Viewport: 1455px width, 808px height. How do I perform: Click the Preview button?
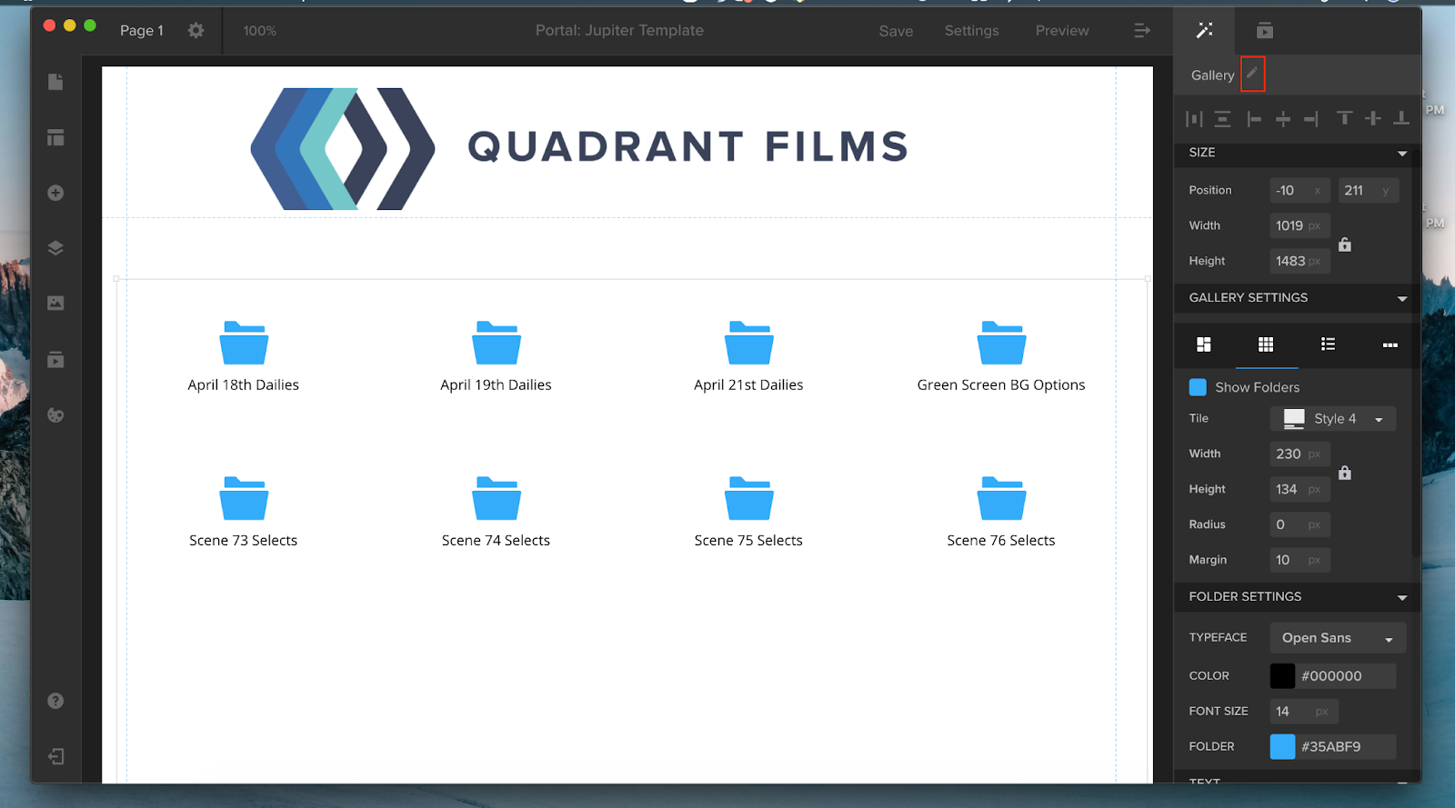[1062, 31]
